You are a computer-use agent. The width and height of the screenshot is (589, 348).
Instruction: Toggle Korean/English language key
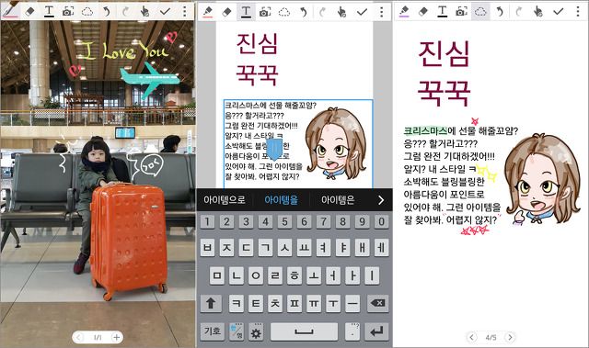point(237,331)
